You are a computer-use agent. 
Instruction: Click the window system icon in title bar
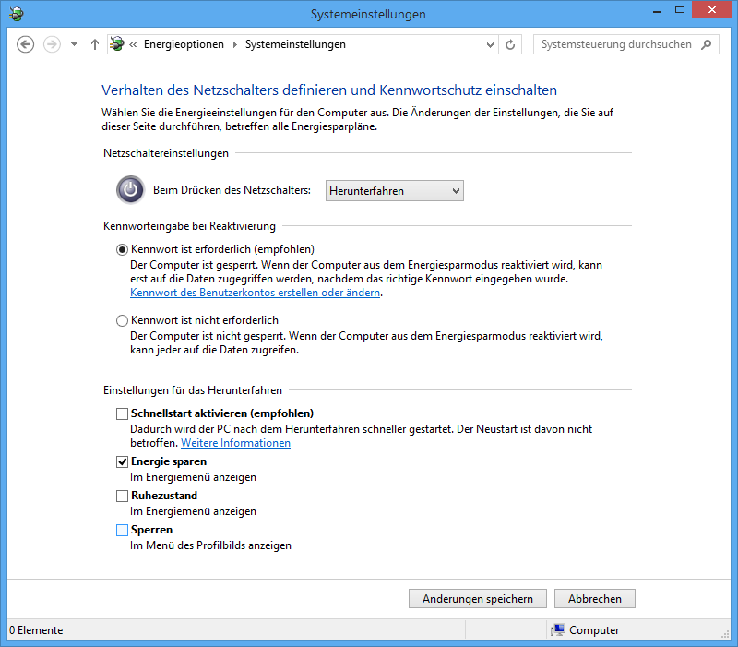16,14
